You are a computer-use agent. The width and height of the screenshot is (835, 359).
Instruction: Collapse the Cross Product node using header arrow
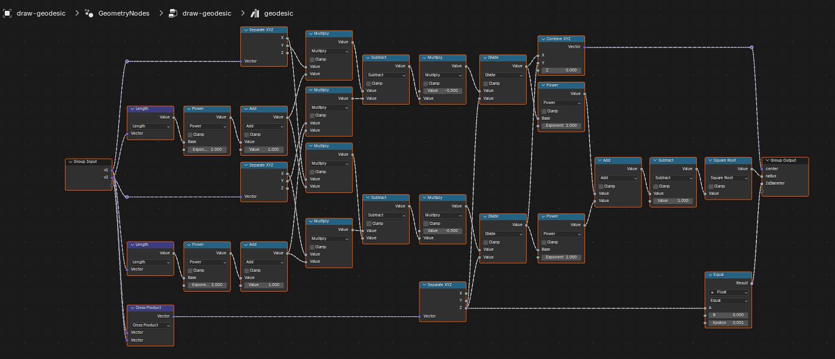(x=132, y=307)
